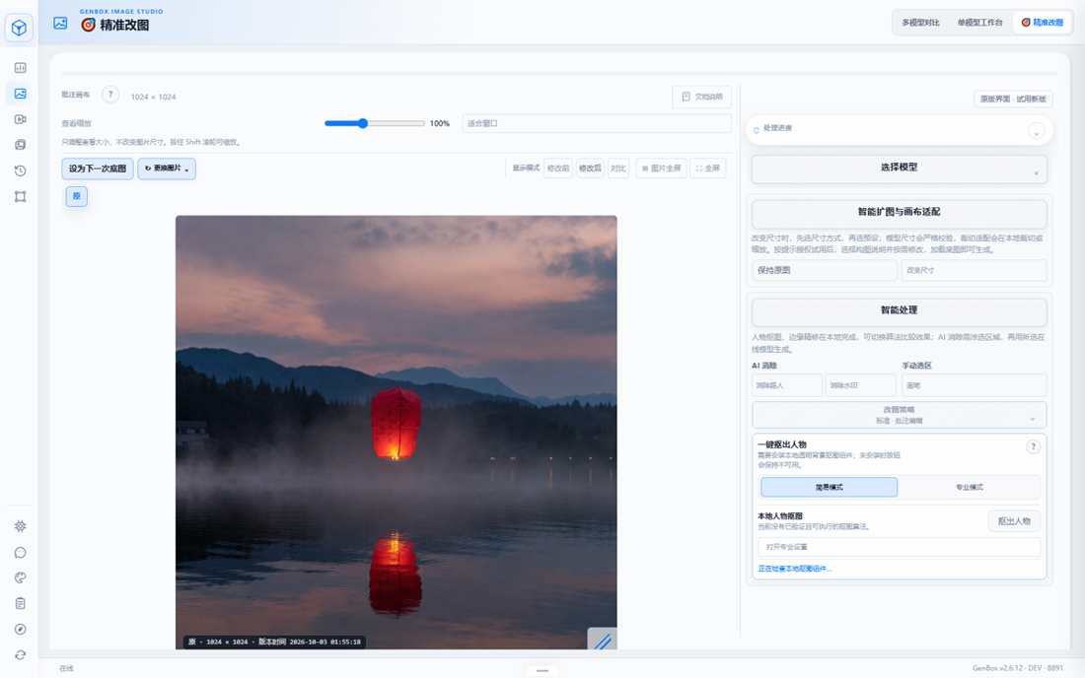This screenshot has height=678, width=1085.
Task: Select 改变尺寸 option
Action: point(974,270)
